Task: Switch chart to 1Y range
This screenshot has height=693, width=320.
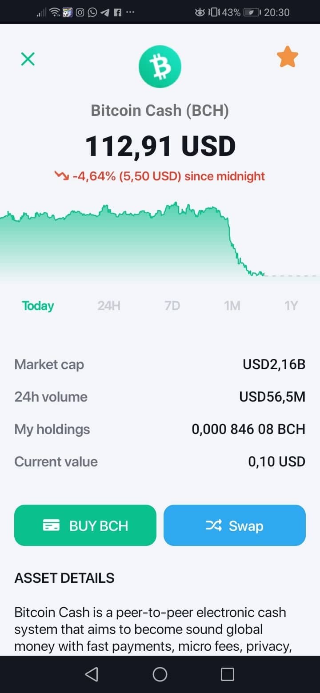Action: (291, 306)
